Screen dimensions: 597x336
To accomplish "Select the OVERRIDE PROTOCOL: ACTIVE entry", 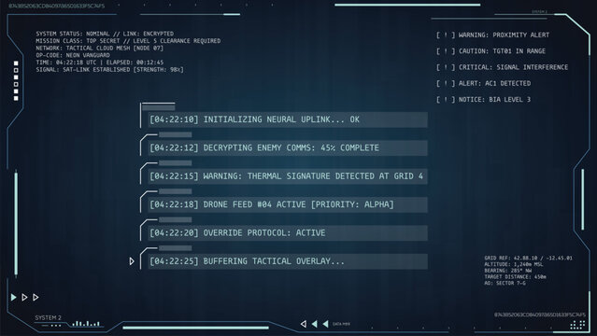I will [288, 233].
